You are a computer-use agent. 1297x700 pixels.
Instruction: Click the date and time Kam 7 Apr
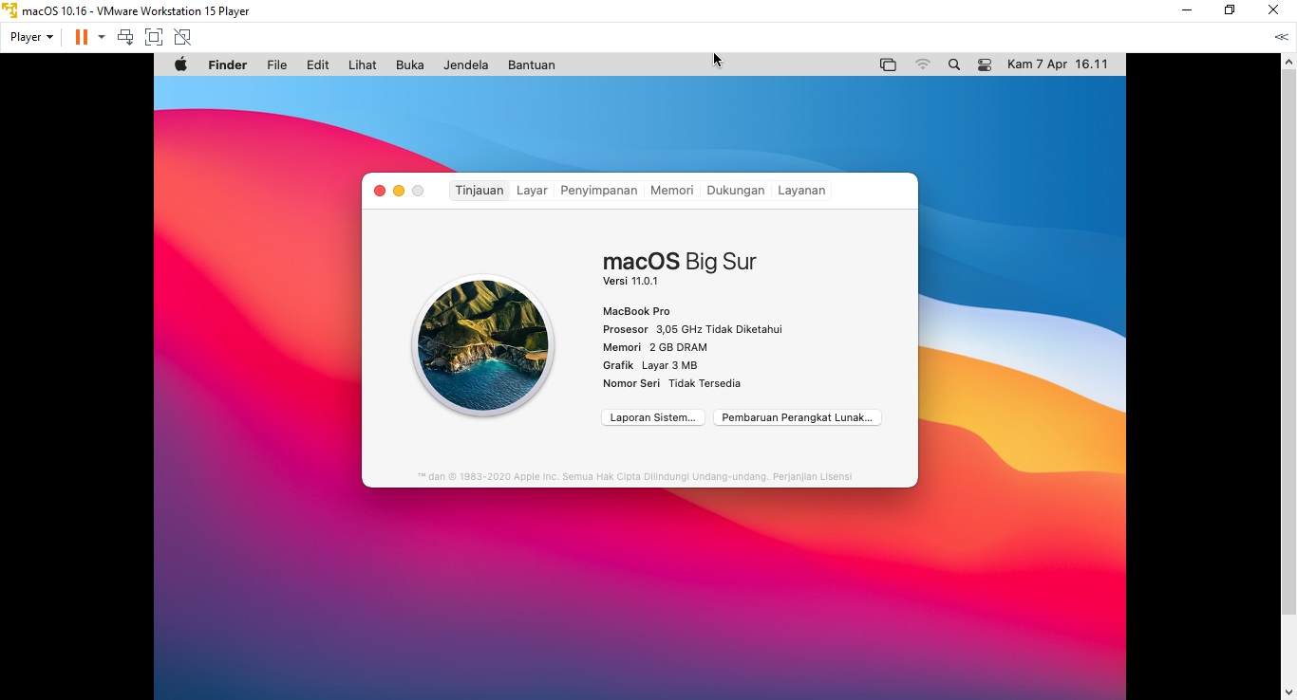[1058, 64]
